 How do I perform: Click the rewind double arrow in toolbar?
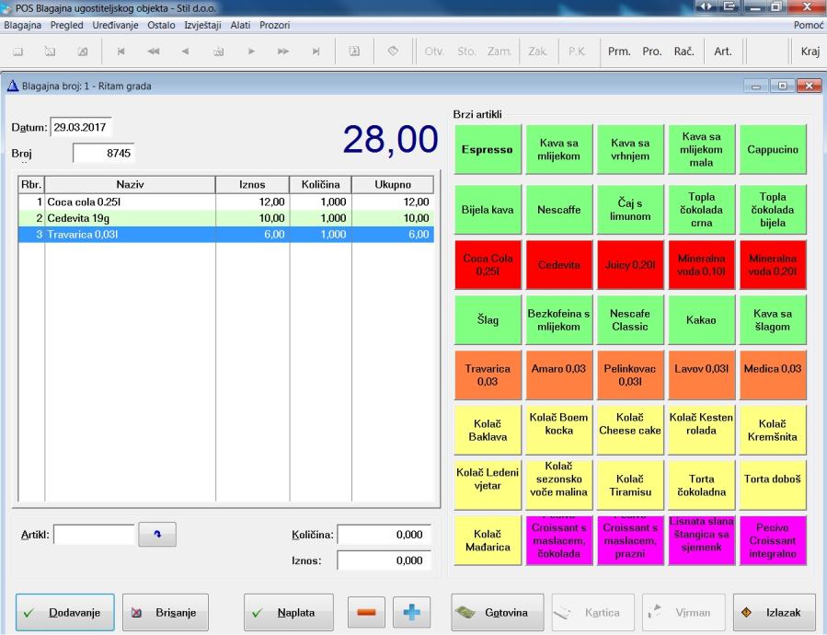[153, 52]
